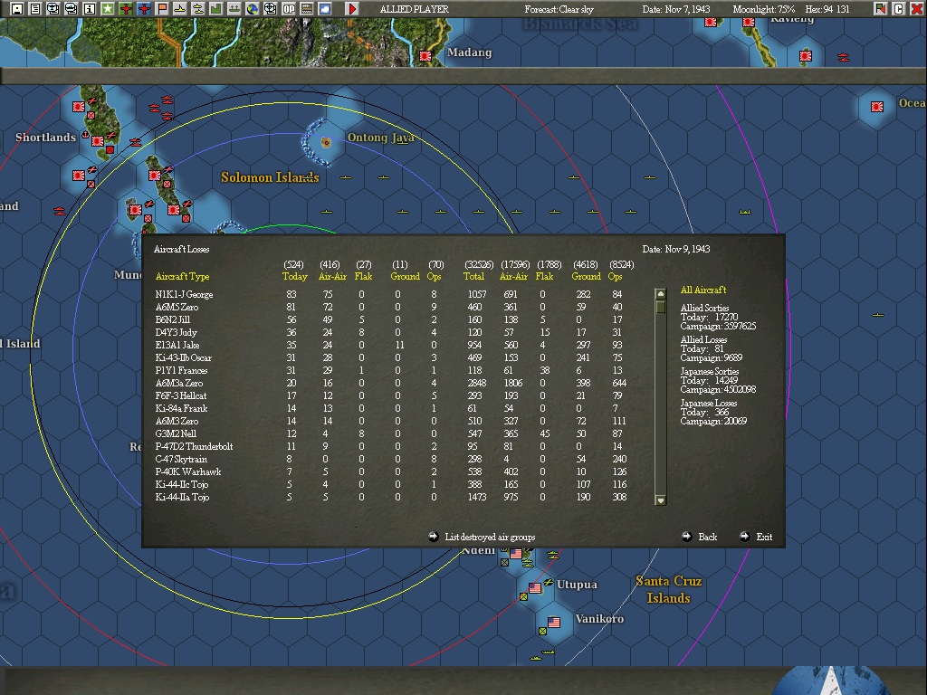Select the P-47D2 Thunderbolt row
The height and width of the screenshot is (695, 927).
click(391, 446)
